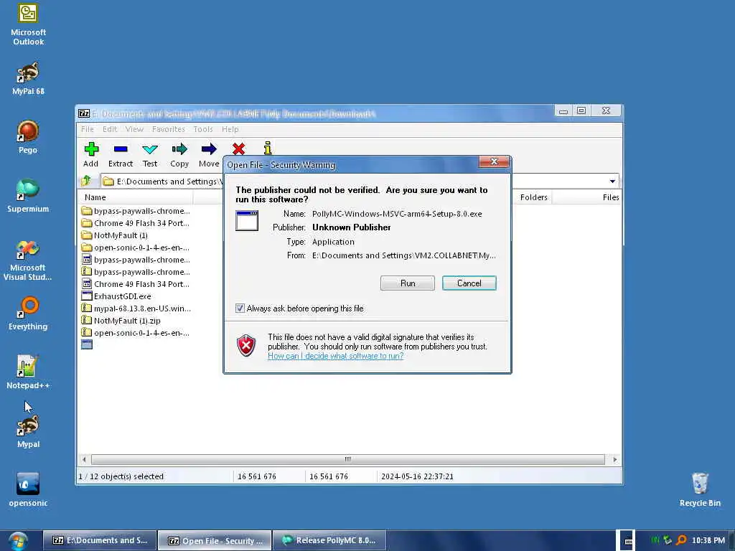Click the Name column header
Viewport: 735px width, 551px height.
click(136, 197)
